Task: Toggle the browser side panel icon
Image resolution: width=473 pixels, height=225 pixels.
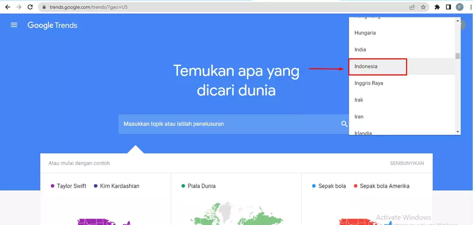Action: (x=448, y=7)
